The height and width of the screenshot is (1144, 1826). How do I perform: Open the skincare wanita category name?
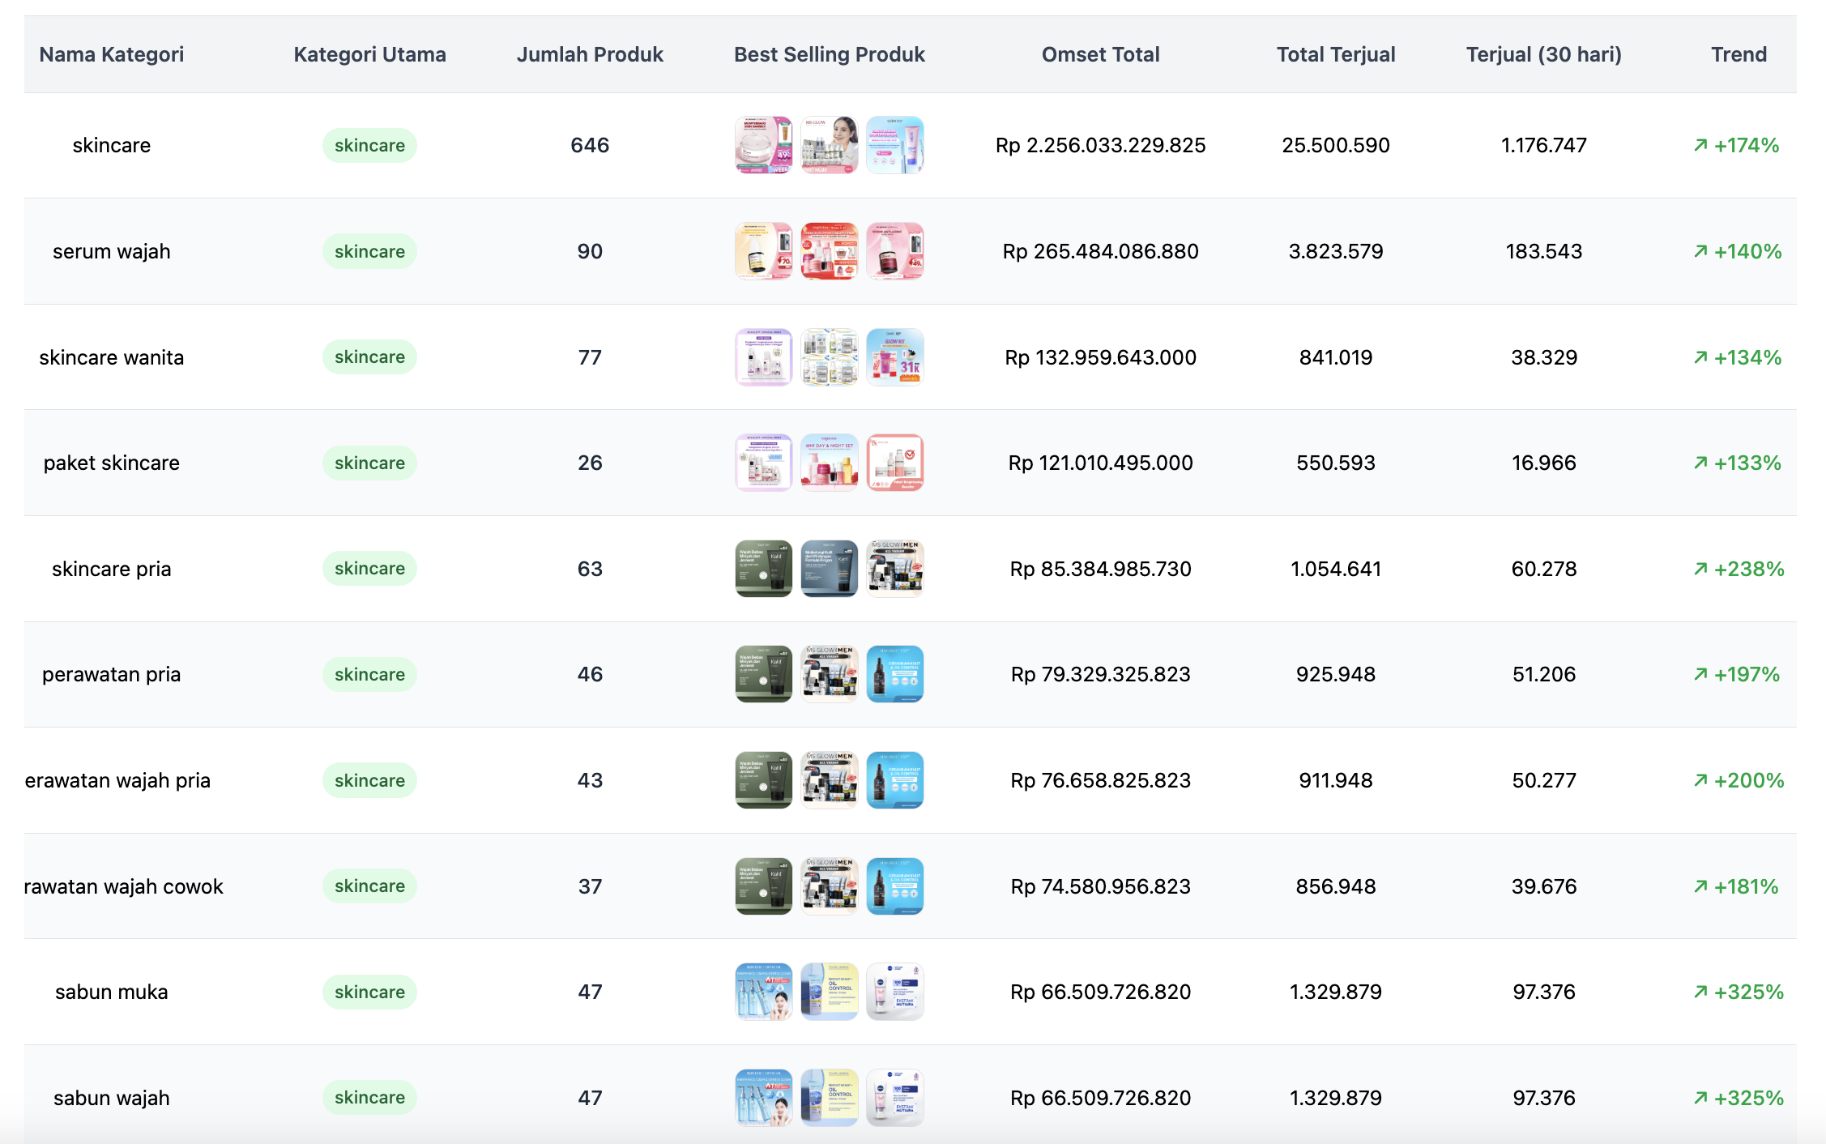(x=112, y=357)
